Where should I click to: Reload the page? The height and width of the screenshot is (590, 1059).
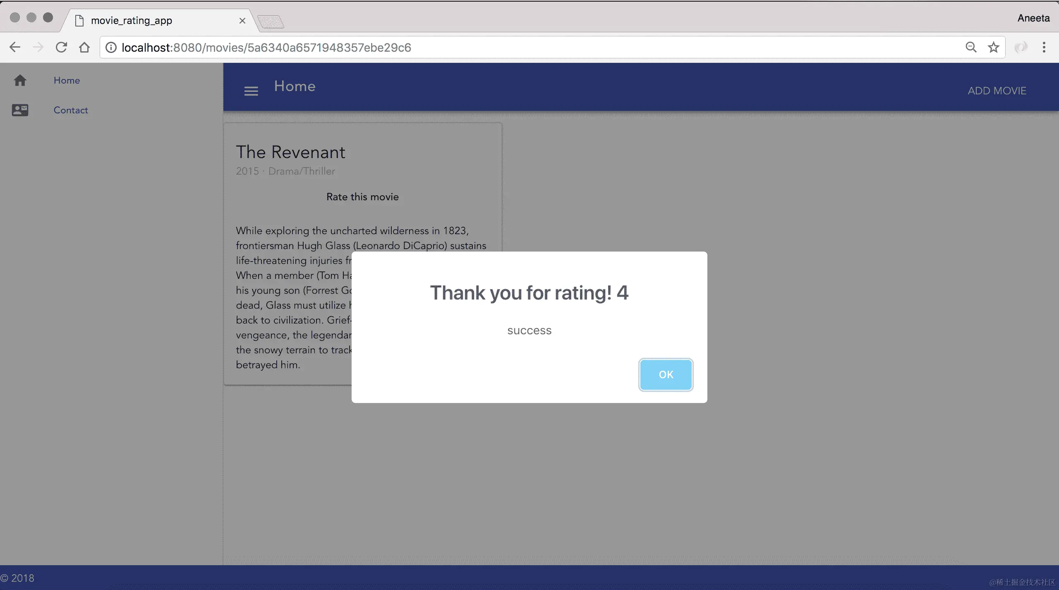pos(61,47)
